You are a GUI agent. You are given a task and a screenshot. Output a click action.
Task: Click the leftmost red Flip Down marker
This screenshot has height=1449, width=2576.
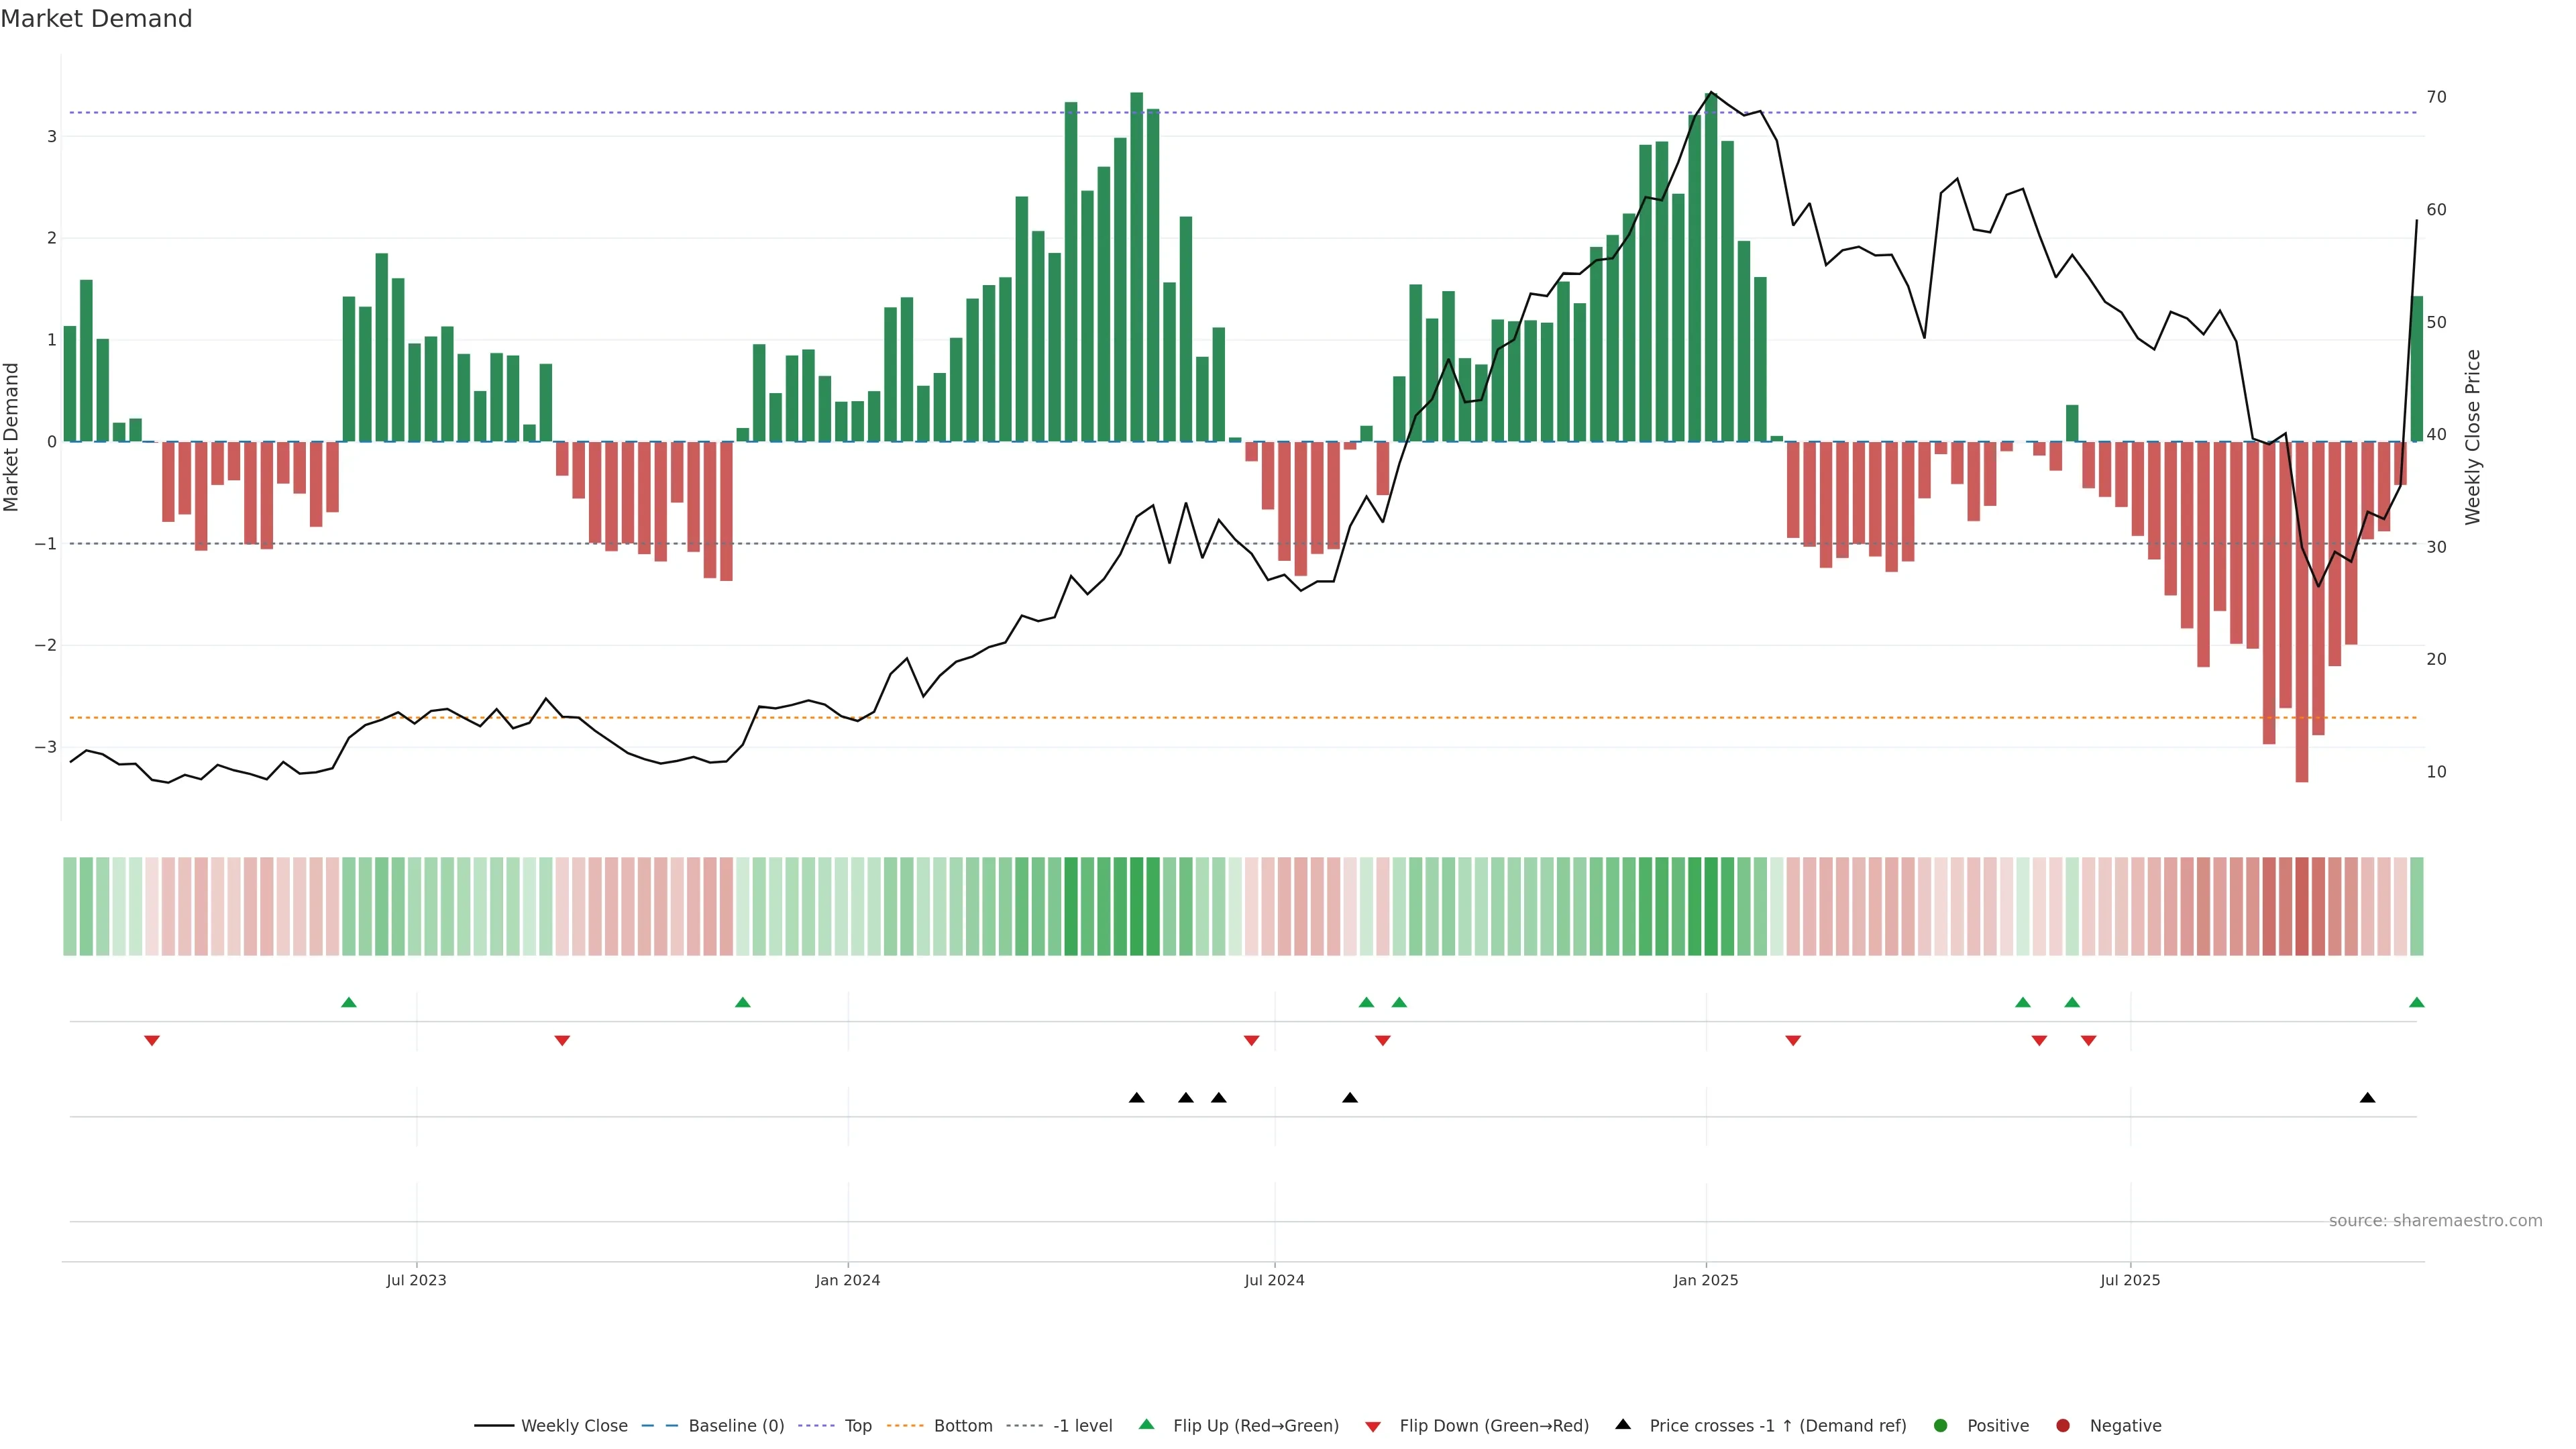point(152,1041)
